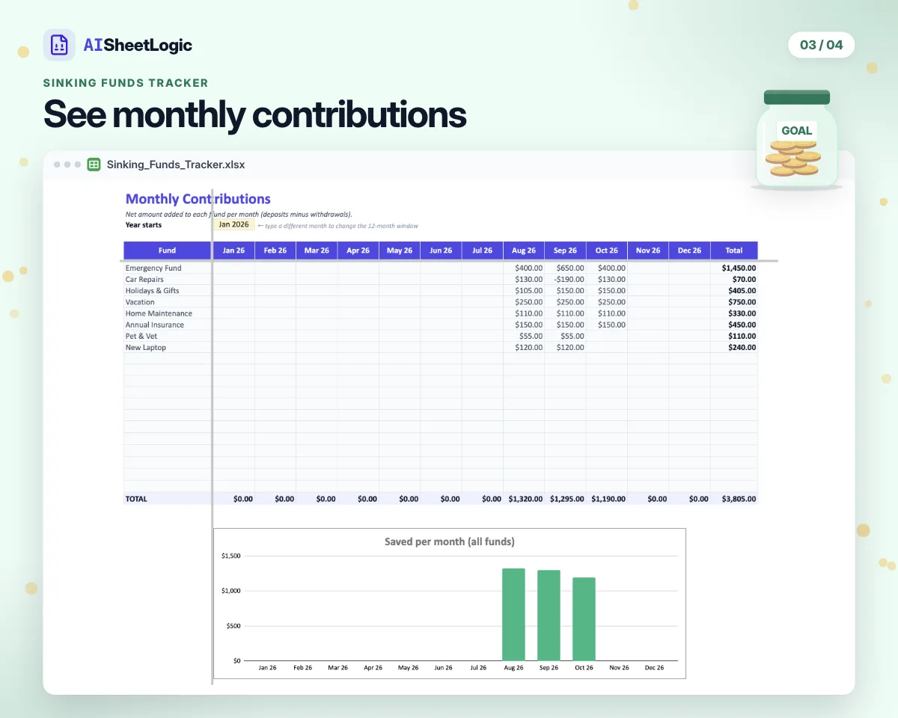Click the goal coin jar illustration
This screenshot has height=718, width=898.
(x=796, y=140)
